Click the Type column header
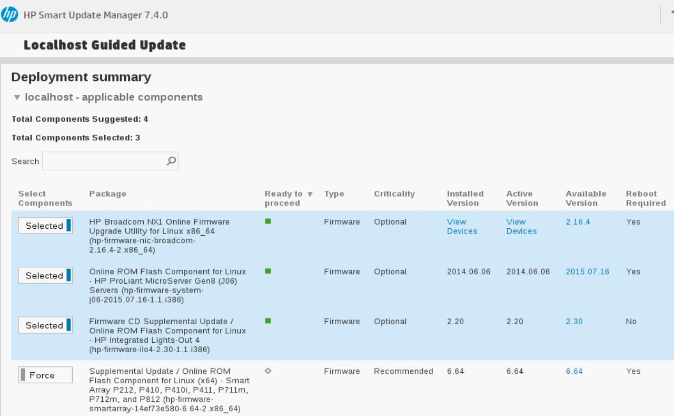The width and height of the screenshot is (674, 416). click(x=334, y=194)
